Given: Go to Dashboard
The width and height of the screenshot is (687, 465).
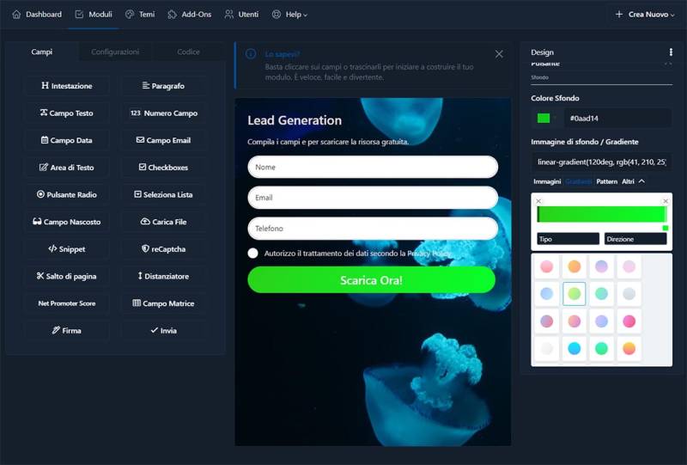Looking at the screenshot, I should coord(37,15).
